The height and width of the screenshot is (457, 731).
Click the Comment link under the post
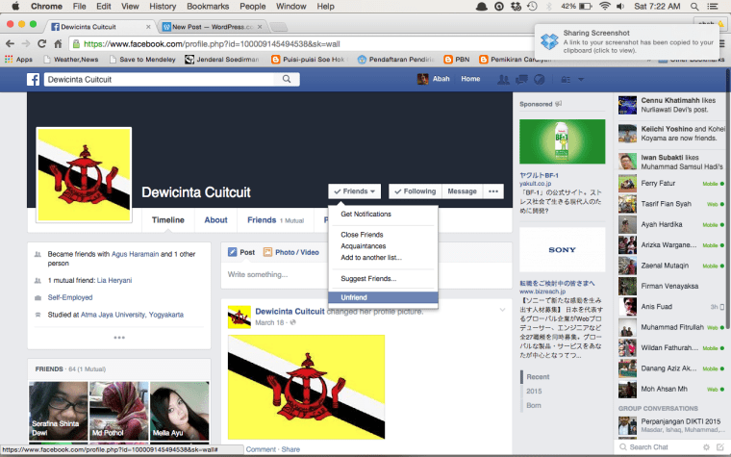(261, 449)
